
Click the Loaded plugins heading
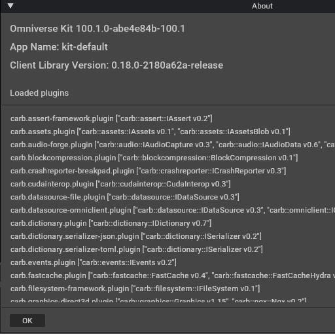coord(39,93)
